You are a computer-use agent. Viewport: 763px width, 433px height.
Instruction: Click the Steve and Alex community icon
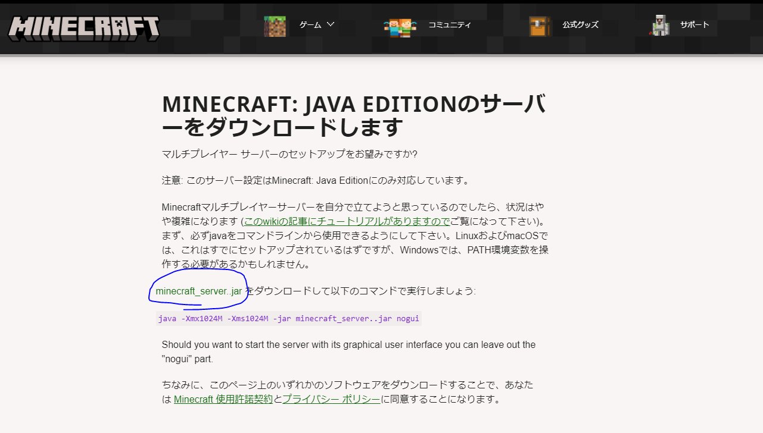click(400, 26)
